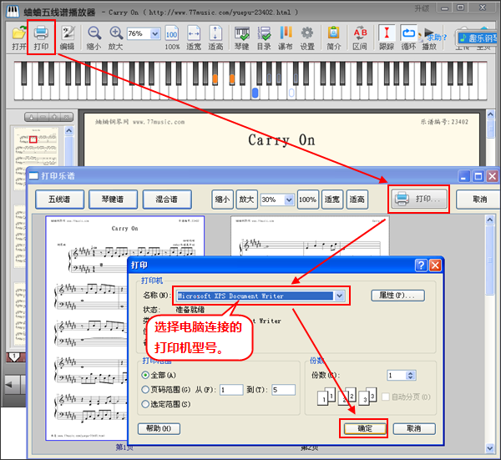Click the 打印 (Print) icon in main toolbar

(x=42, y=38)
